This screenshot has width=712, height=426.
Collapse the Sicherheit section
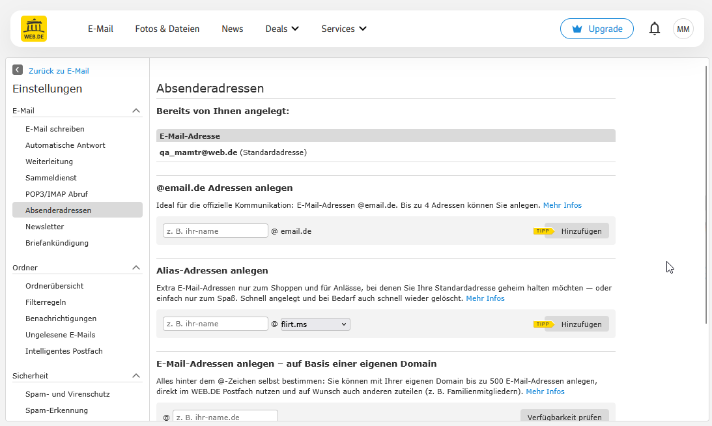136,375
